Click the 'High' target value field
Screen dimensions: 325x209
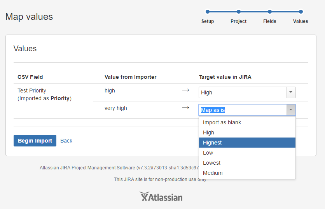[243, 92]
